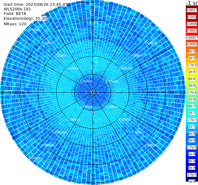Click the Field: BETA label
The width and height of the screenshot is (198, 185).
(15, 14)
